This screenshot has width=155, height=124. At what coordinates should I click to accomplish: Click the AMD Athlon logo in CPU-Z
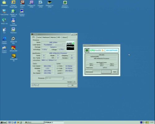coord(70,46)
